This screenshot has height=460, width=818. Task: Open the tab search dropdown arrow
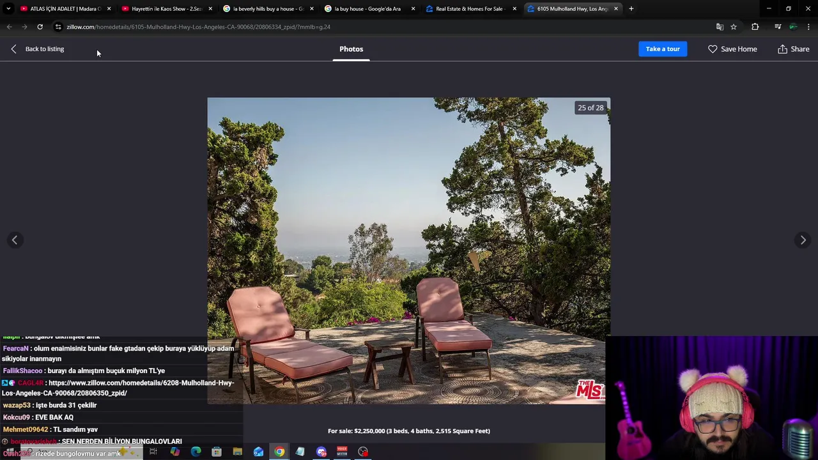click(x=8, y=8)
